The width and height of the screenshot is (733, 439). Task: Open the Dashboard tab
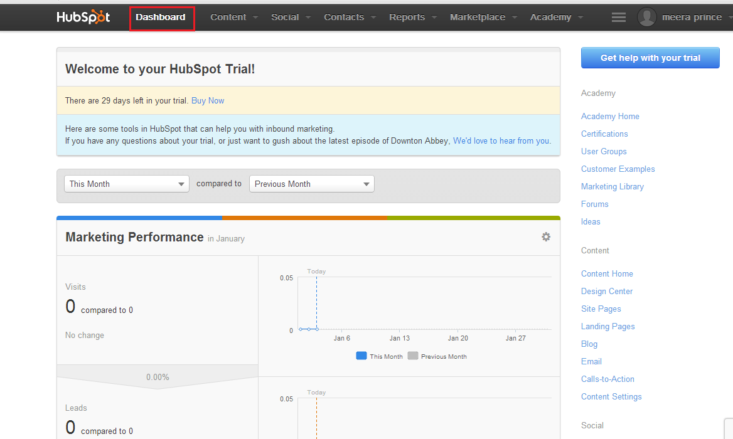pos(161,18)
